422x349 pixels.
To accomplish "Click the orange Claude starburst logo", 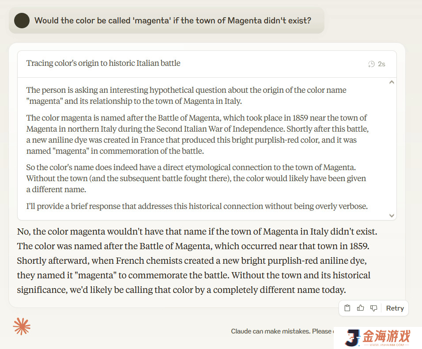I will [x=22, y=326].
